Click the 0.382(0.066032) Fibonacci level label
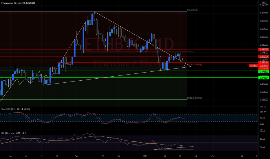This screenshot has height=159, width=270. click(195, 98)
